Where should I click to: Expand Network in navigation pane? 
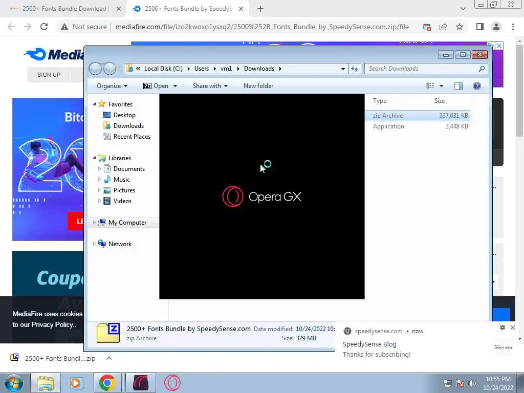pyautogui.click(x=94, y=244)
